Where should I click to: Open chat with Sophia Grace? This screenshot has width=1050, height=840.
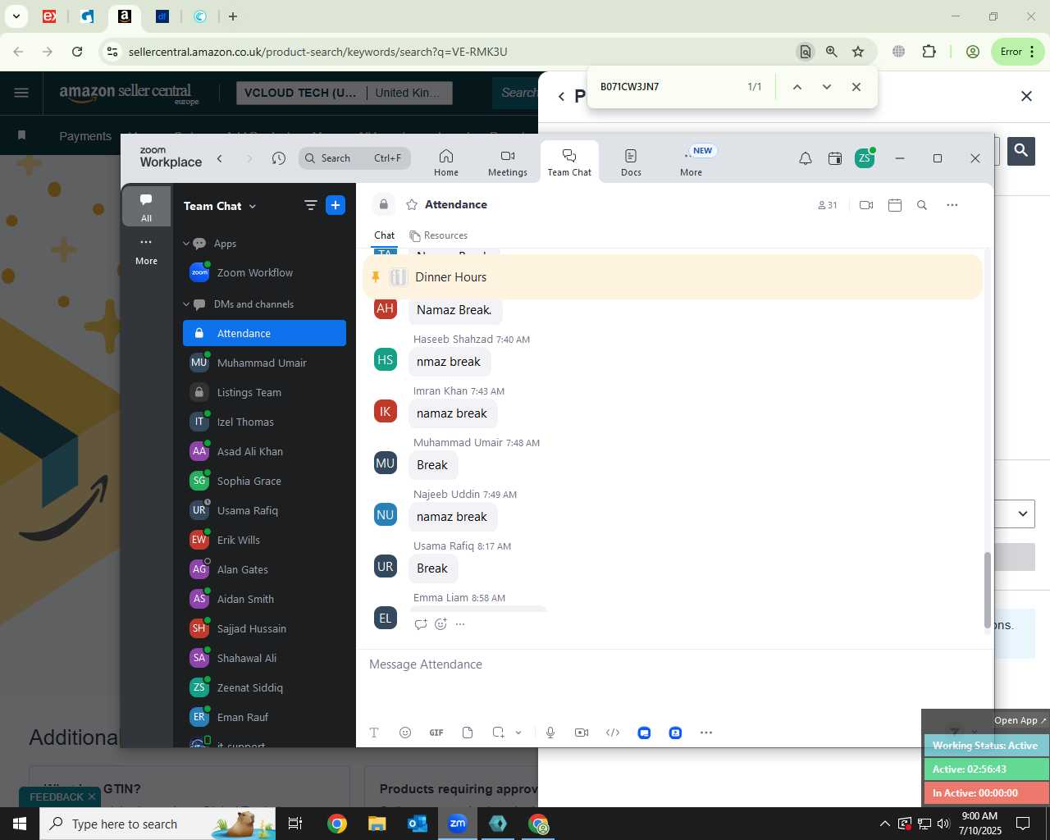[264, 481]
